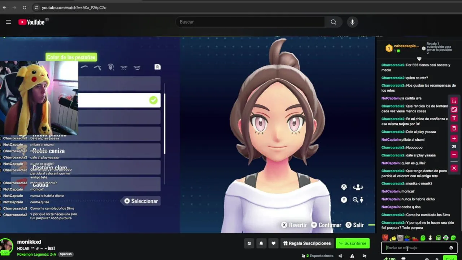Pick the white cat emote in emote row
Viewport: 462px width, 260px height.
coord(400,238)
